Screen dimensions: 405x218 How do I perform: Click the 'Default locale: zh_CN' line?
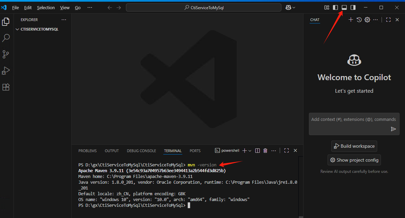pos(132,194)
